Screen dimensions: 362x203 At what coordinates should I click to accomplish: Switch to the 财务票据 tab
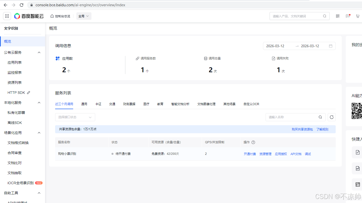click(129, 104)
